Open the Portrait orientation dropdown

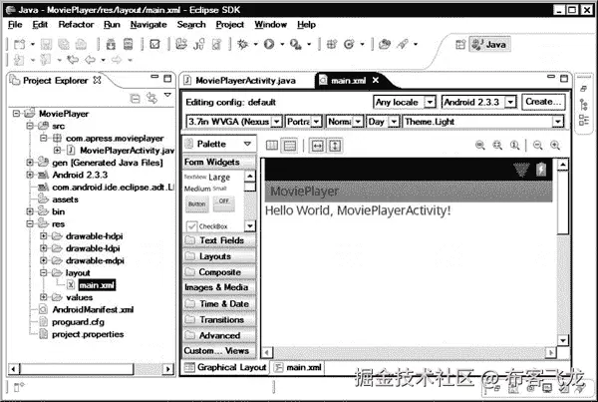[316, 122]
